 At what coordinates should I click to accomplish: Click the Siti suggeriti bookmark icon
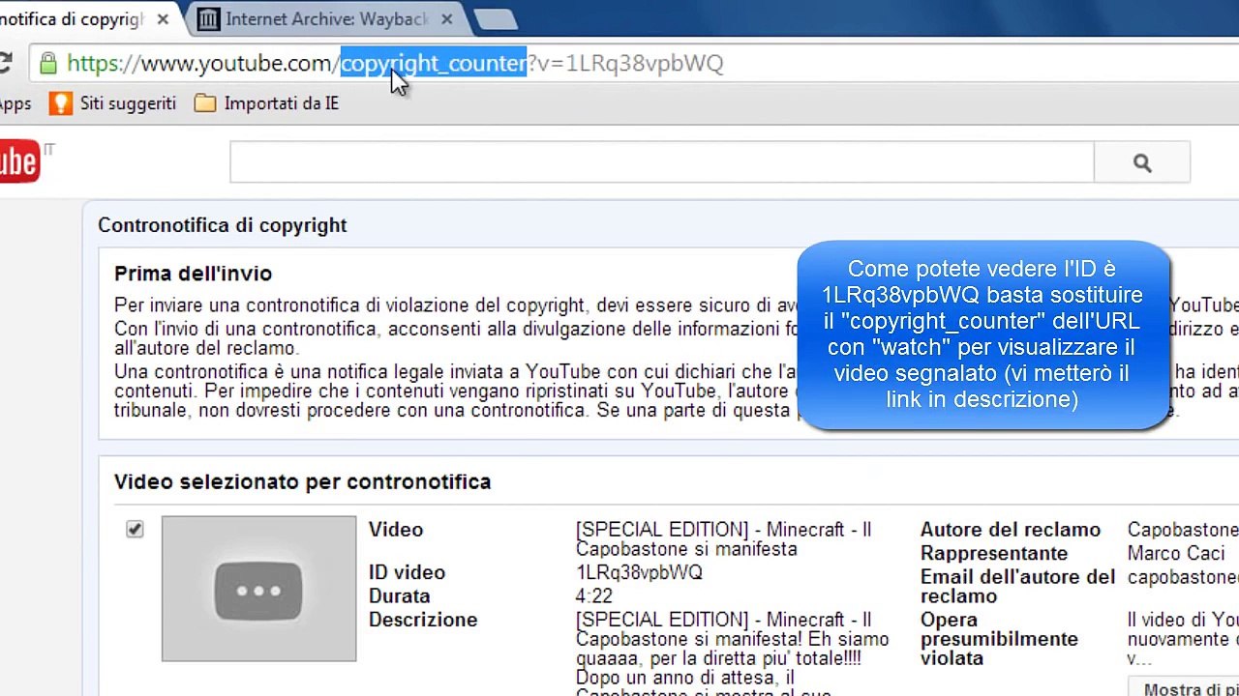pyautogui.click(x=61, y=103)
